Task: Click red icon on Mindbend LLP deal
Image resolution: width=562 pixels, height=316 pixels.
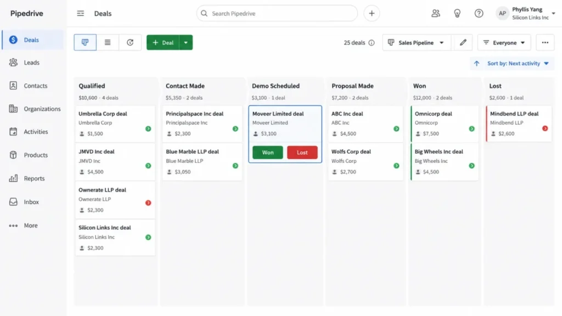Action: (545, 128)
